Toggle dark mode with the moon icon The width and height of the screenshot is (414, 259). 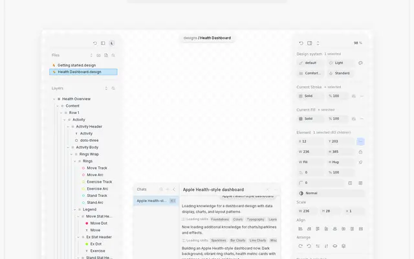click(x=112, y=43)
